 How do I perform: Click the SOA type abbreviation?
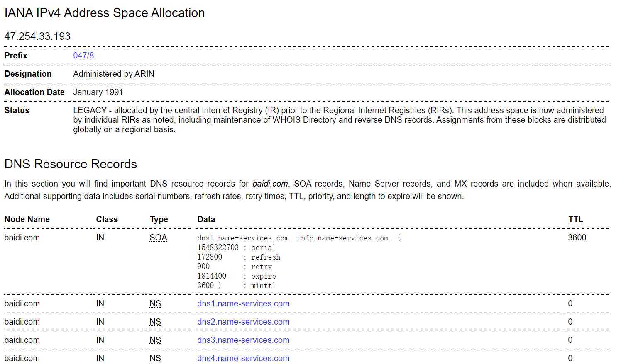click(158, 238)
